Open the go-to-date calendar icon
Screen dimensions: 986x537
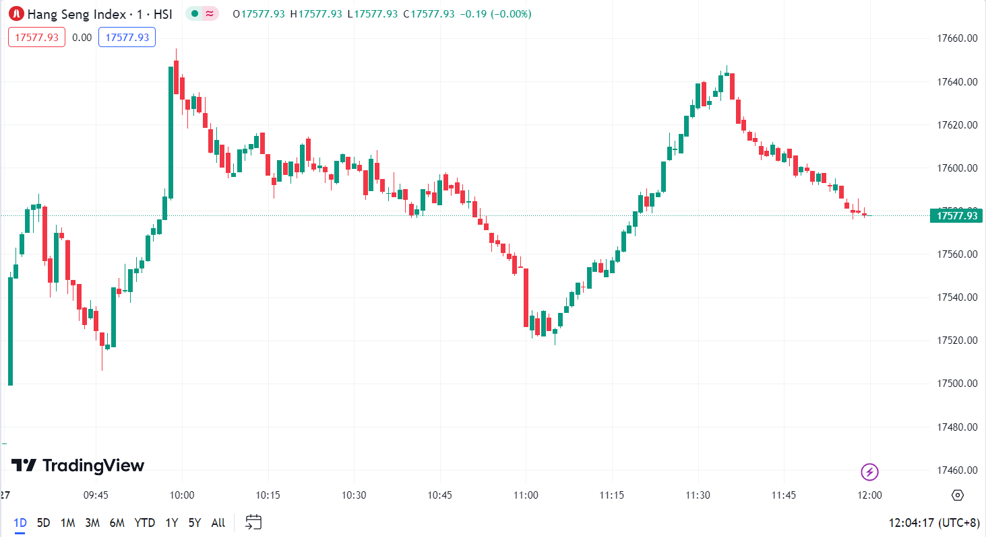click(253, 522)
